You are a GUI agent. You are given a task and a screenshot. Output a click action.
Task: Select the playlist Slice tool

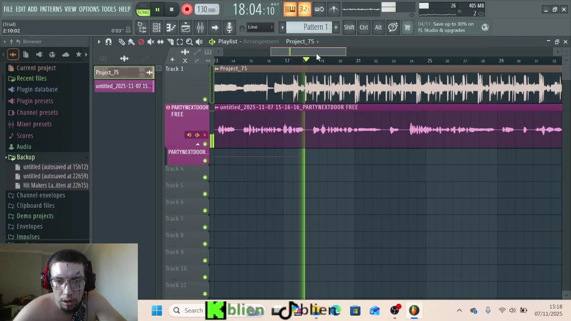point(170,41)
